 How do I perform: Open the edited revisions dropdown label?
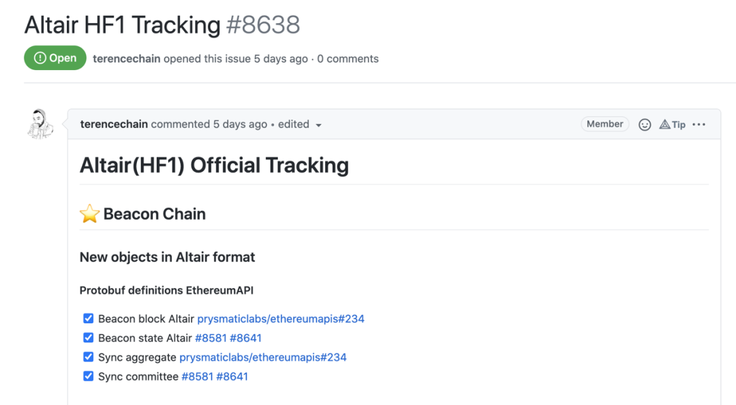click(293, 124)
